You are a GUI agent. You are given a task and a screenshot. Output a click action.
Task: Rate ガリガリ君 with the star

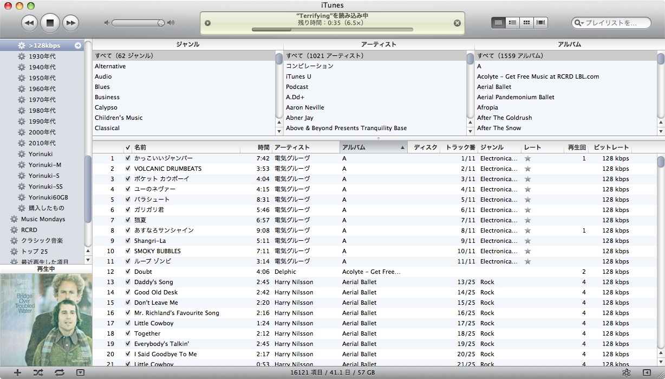click(x=528, y=210)
